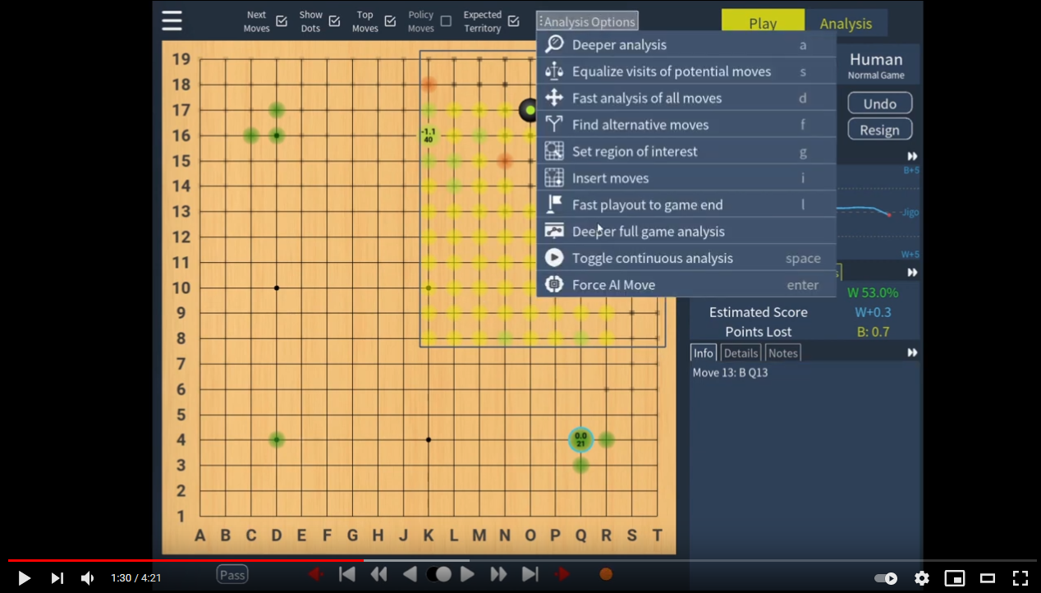Click the Equalize visits scales icon
Image resolution: width=1041 pixels, height=593 pixels.
(x=554, y=71)
